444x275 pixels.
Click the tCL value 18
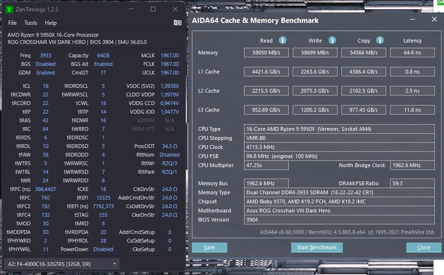[45, 86]
